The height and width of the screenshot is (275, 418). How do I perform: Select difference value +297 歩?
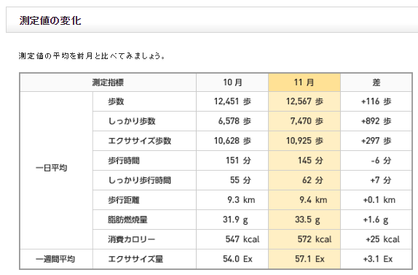click(376, 141)
